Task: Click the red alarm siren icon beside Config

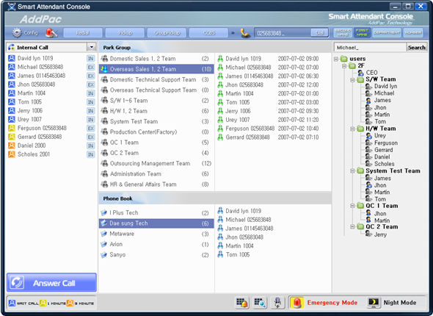Action: [x=51, y=33]
